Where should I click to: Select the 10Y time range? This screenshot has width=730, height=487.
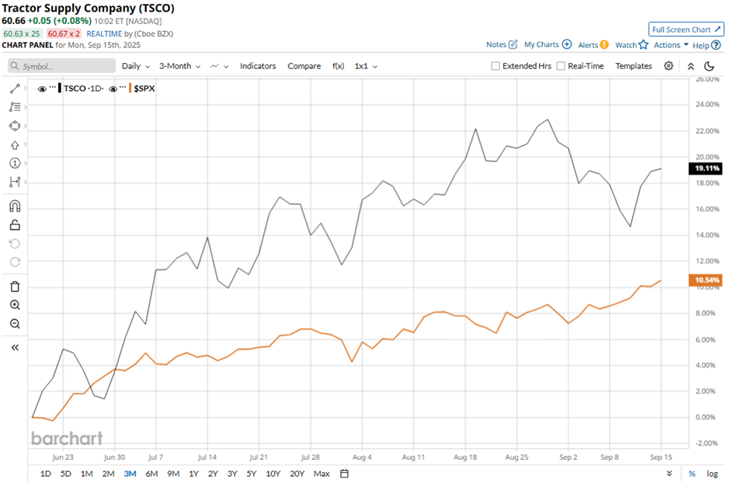point(273,474)
